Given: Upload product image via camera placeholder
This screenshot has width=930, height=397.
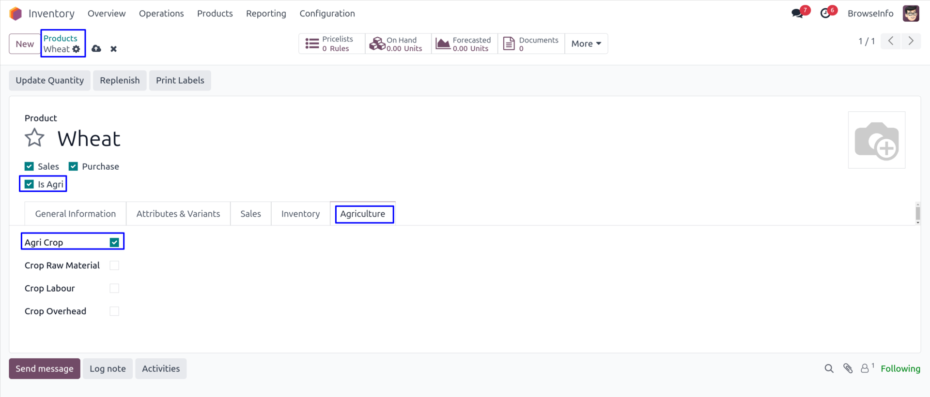Looking at the screenshot, I should pos(876,140).
